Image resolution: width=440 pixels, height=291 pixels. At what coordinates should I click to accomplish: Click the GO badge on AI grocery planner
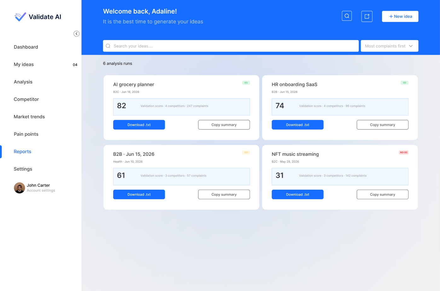click(246, 83)
